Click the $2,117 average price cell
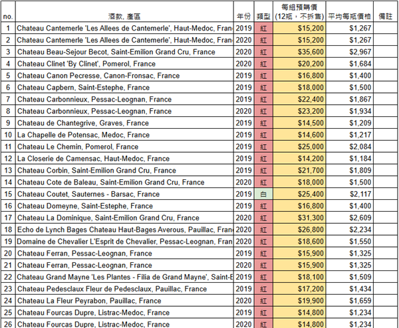This screenshot has width=399, height=328. pyautogui.click(x=350, y=194)
